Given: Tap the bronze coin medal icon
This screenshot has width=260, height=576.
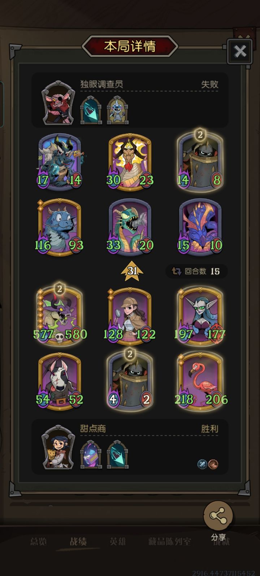Looking at the screenshot, I should 213,464.
